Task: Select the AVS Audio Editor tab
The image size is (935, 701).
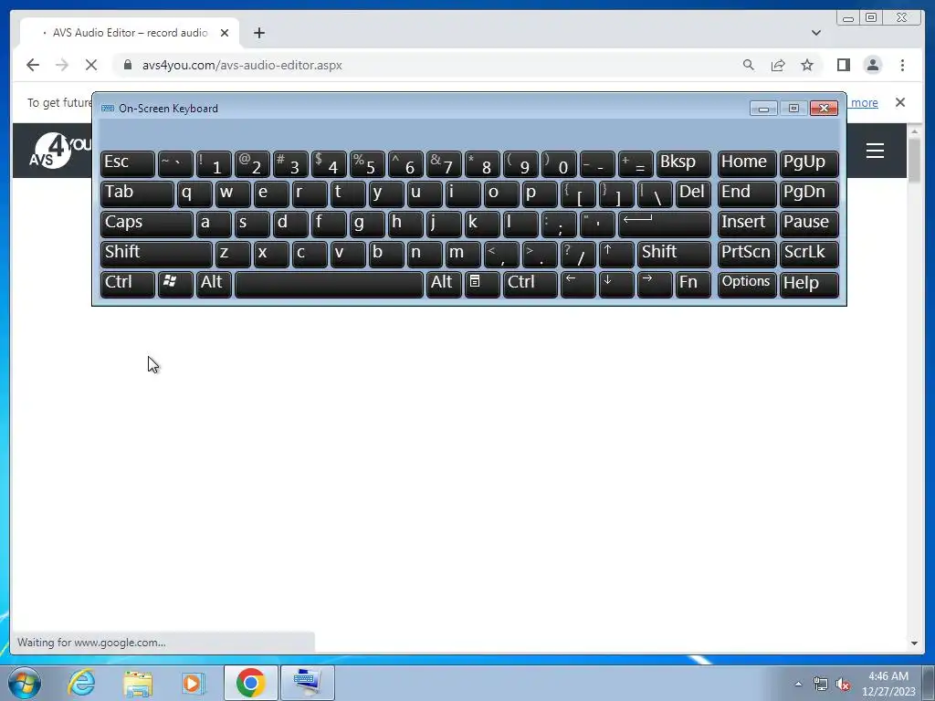Action: pos(130,33)
